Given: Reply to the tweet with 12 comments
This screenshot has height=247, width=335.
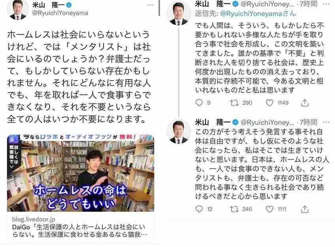Looking at the screenshot, I should (199, 209).
